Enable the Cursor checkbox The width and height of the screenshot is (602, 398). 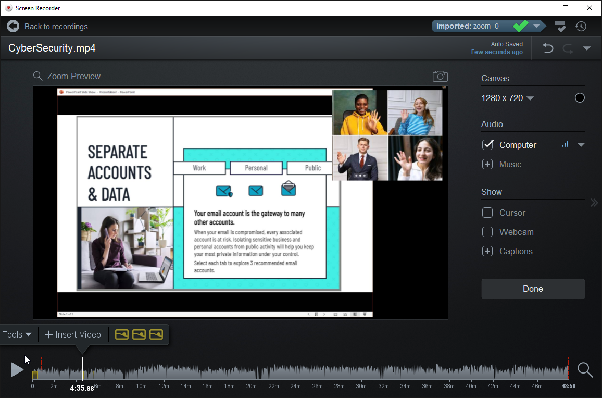[487, 213]
